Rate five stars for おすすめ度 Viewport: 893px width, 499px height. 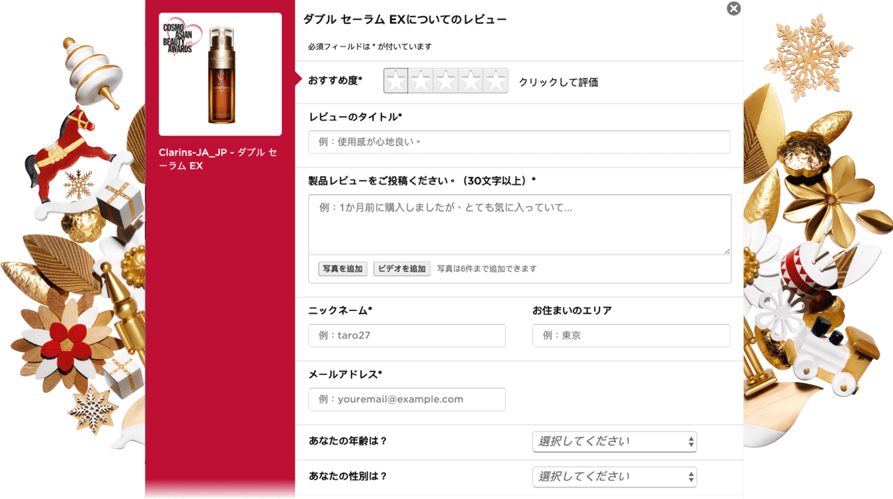(495, 81)
